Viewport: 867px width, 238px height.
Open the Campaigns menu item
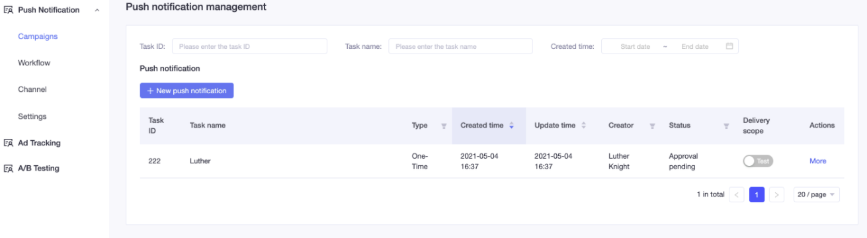(x=38, y=36)
